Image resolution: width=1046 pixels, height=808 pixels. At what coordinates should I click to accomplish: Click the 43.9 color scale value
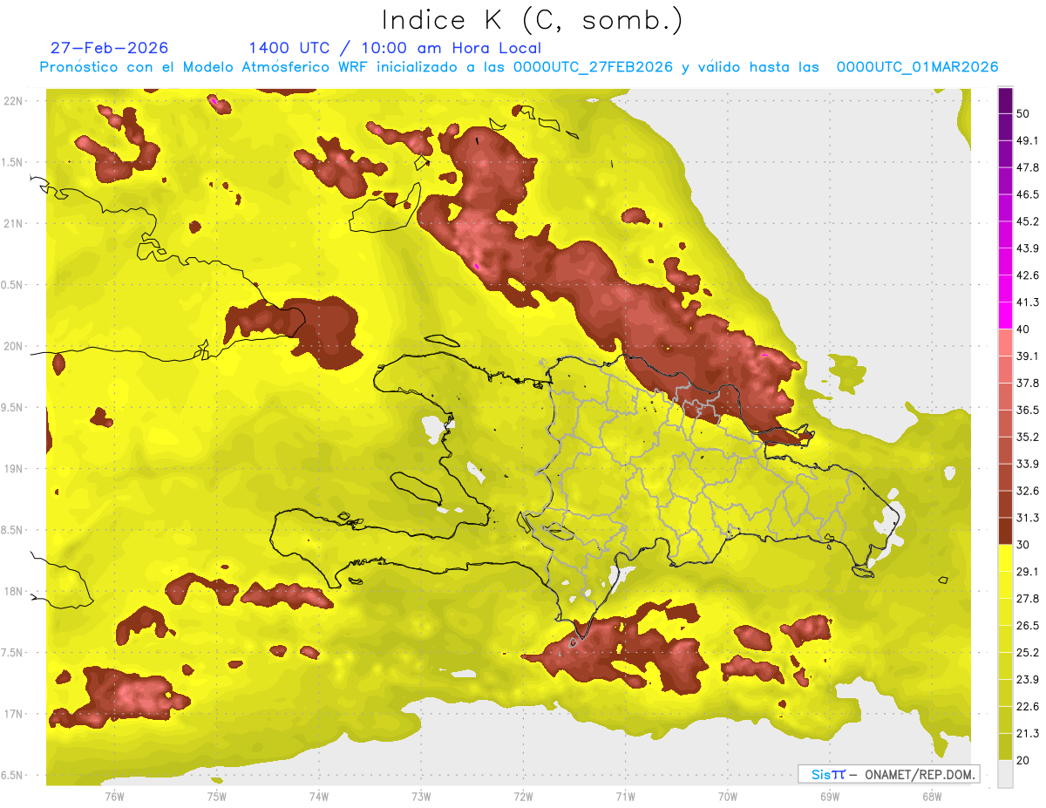tap(1028, 248)
